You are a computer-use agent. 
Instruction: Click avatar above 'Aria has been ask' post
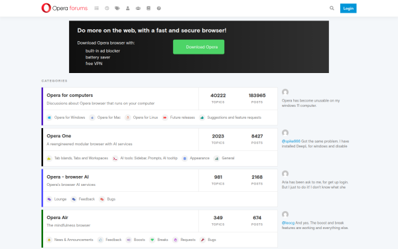click(285, 173)
